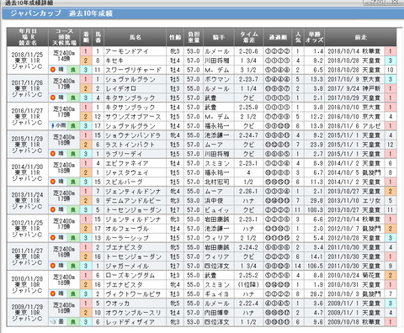Image resolution: width=404 pixels, height=333 pixels.
Task: Select horse name ウオッカ
Action: pos(118,304)
